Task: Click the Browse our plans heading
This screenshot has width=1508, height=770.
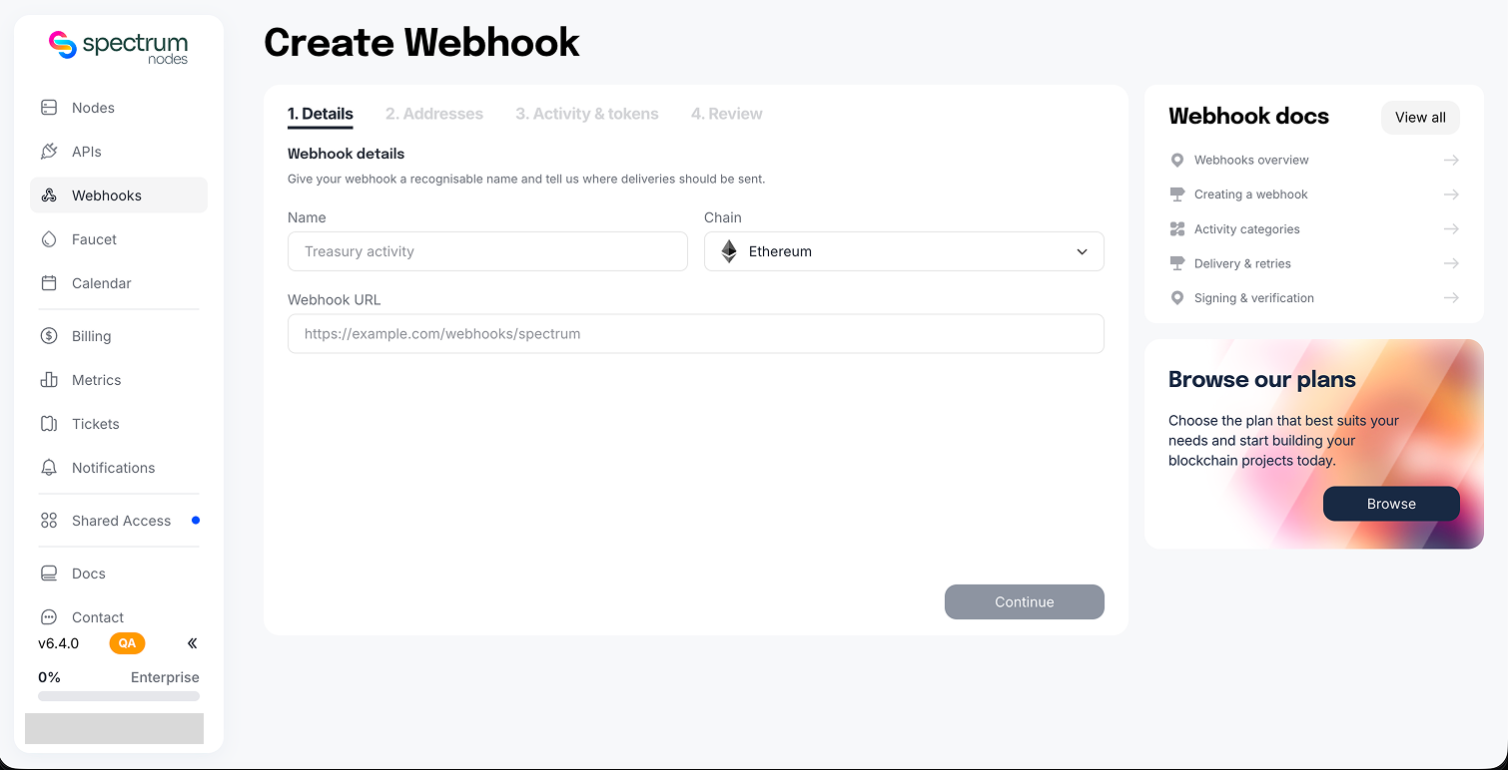Action: coord(1262,379)
